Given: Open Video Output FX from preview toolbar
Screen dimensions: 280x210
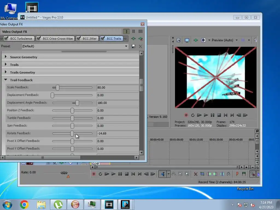Looking at the screenshot, I should [x=196, y=40].
